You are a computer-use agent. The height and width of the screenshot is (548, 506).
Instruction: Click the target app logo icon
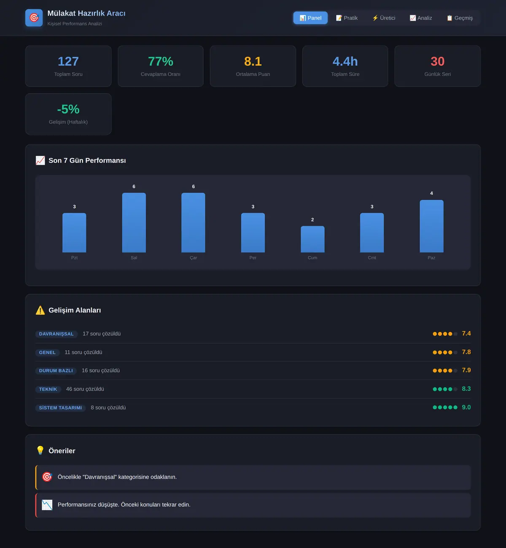tap(34, 18)
